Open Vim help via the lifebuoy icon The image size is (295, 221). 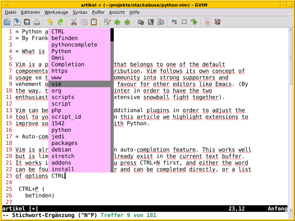[208, 22]
